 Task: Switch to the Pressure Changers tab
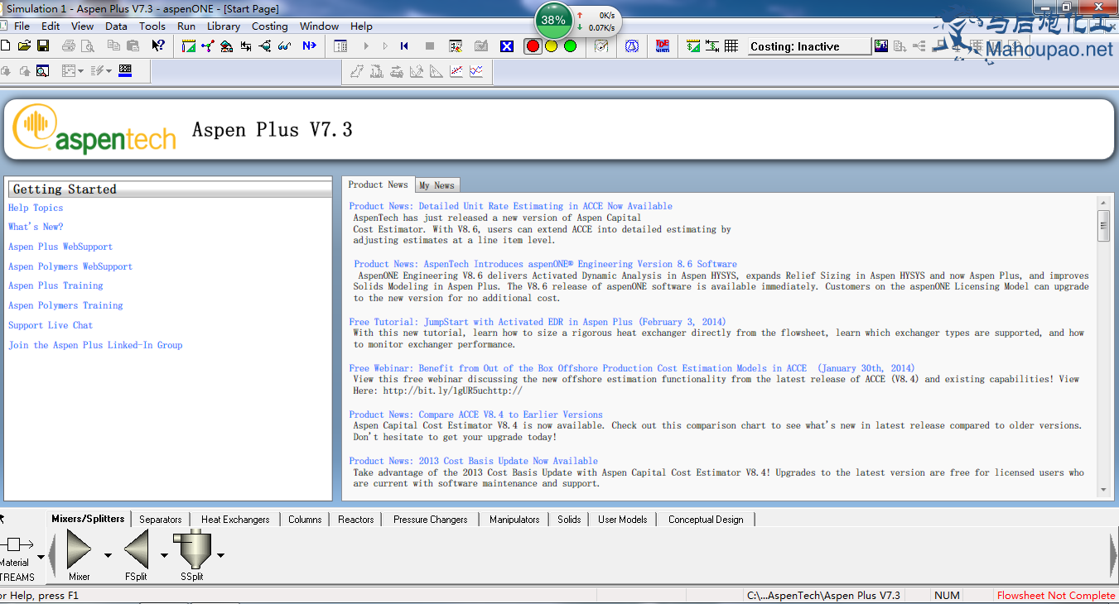click(x=431, y=520)
